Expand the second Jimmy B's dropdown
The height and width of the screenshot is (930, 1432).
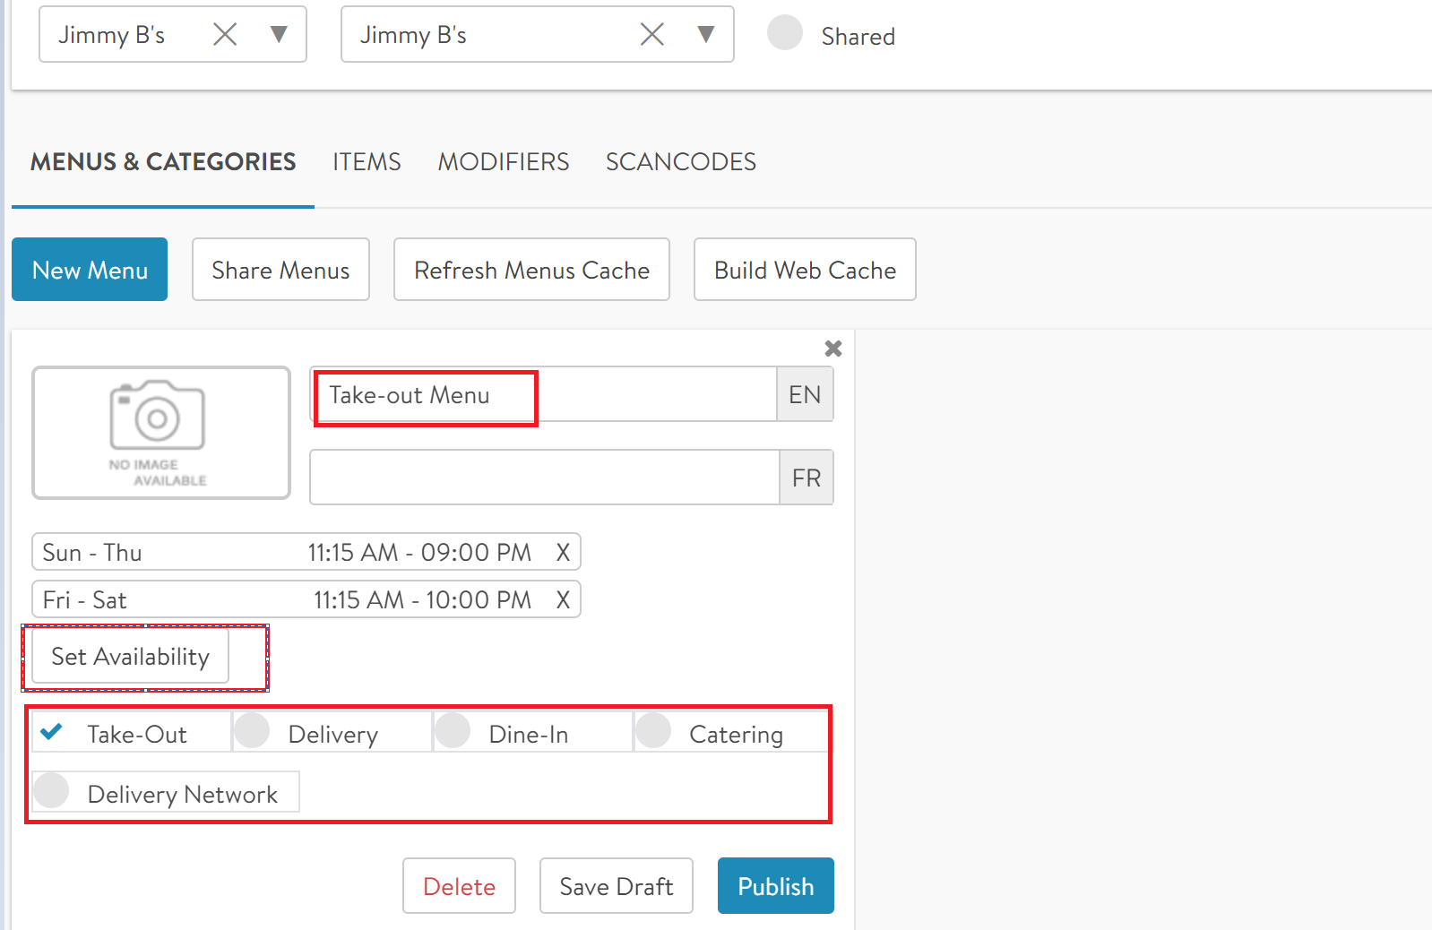[x=706, y=35]
